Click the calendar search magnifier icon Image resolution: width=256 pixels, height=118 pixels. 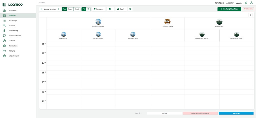pyautogui.click(x=130, y=9)
